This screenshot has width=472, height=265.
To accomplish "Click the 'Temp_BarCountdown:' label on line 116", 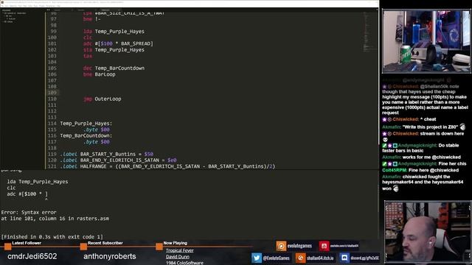I will tap(86, 135).
